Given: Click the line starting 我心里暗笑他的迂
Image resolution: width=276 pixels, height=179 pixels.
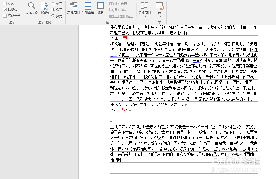Looking at the screenshot, I should click(x=184, y=27).
